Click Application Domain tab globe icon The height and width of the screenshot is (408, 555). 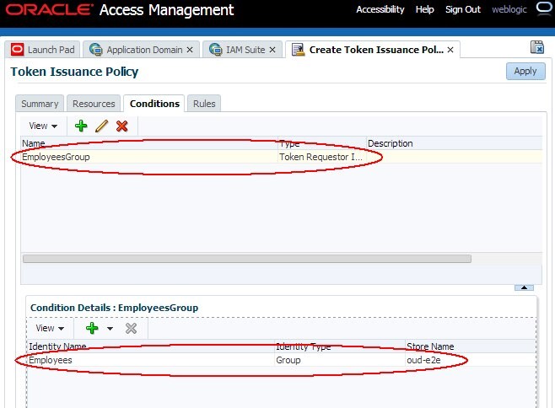[x=96, y=50]
